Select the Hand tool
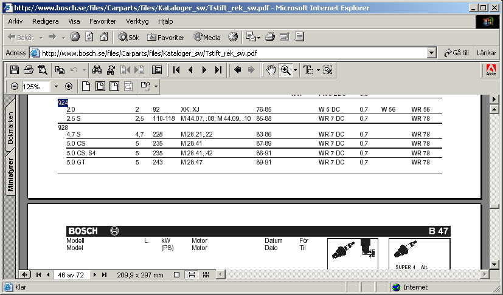 [x=271, y=70]
